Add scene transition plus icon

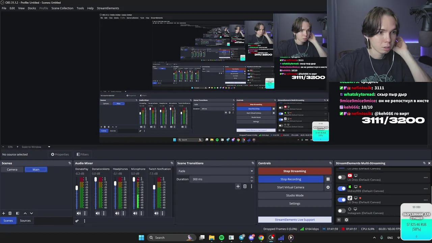point(238,186)
